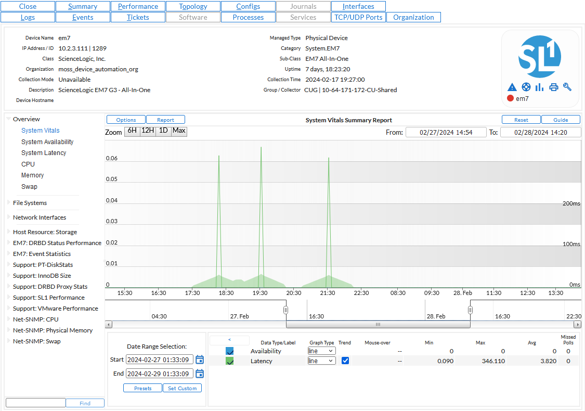Click the printer icon to print device report
Image resolution: width=585 pixels, height=411 pixels.
pyautogui.click(x=553, y=87)
